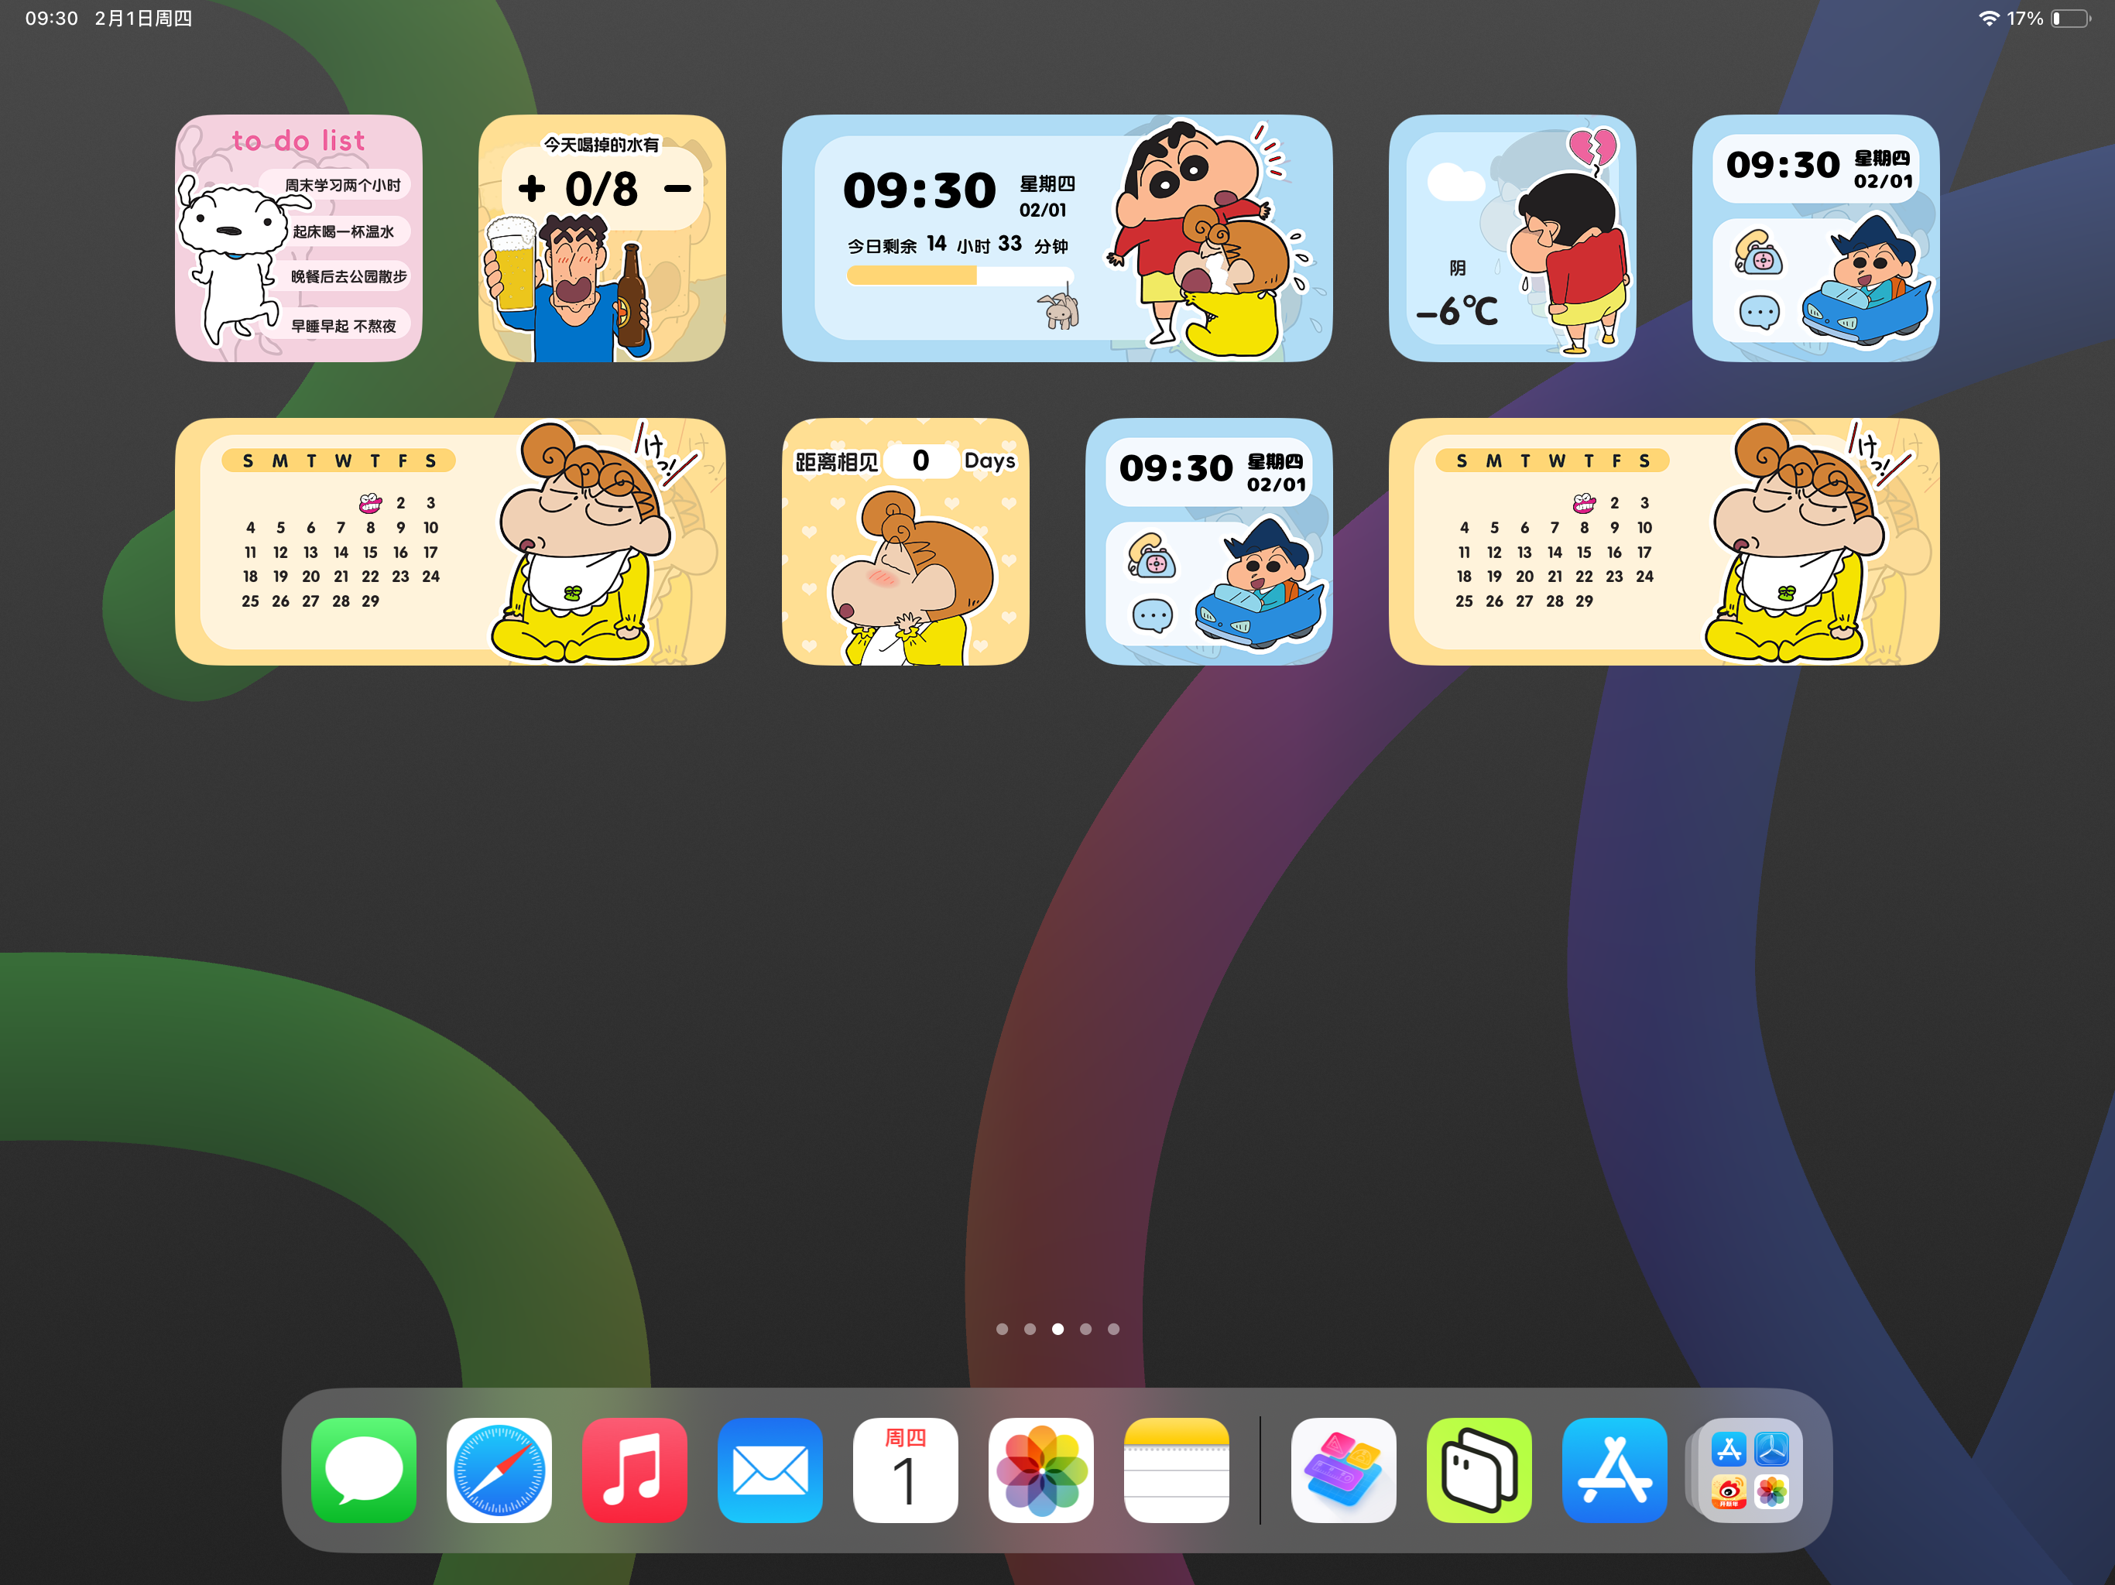
Task: Open the lime green stacked-cards app
Action: pyautogui.click(x=1479, y=1470)
